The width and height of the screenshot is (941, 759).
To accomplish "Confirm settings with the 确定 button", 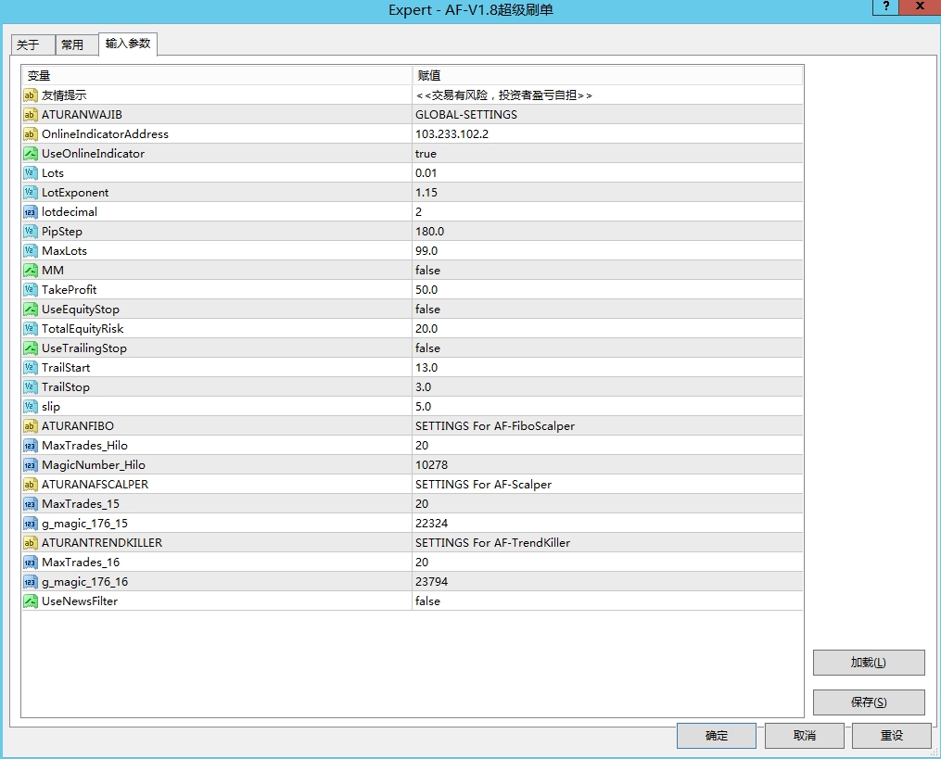I will (x=716, y=736).
